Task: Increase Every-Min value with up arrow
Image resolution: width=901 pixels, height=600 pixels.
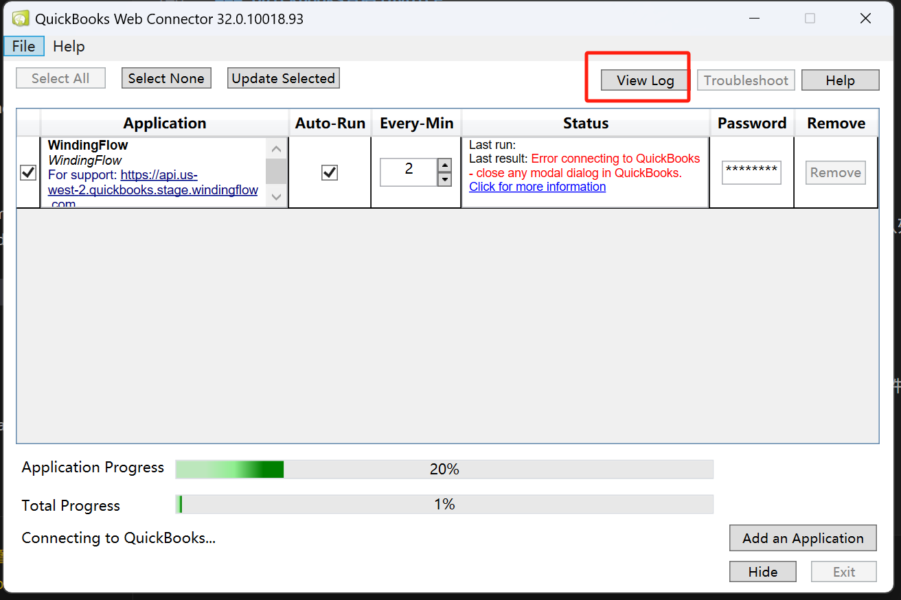Action: tap(445, 165)
